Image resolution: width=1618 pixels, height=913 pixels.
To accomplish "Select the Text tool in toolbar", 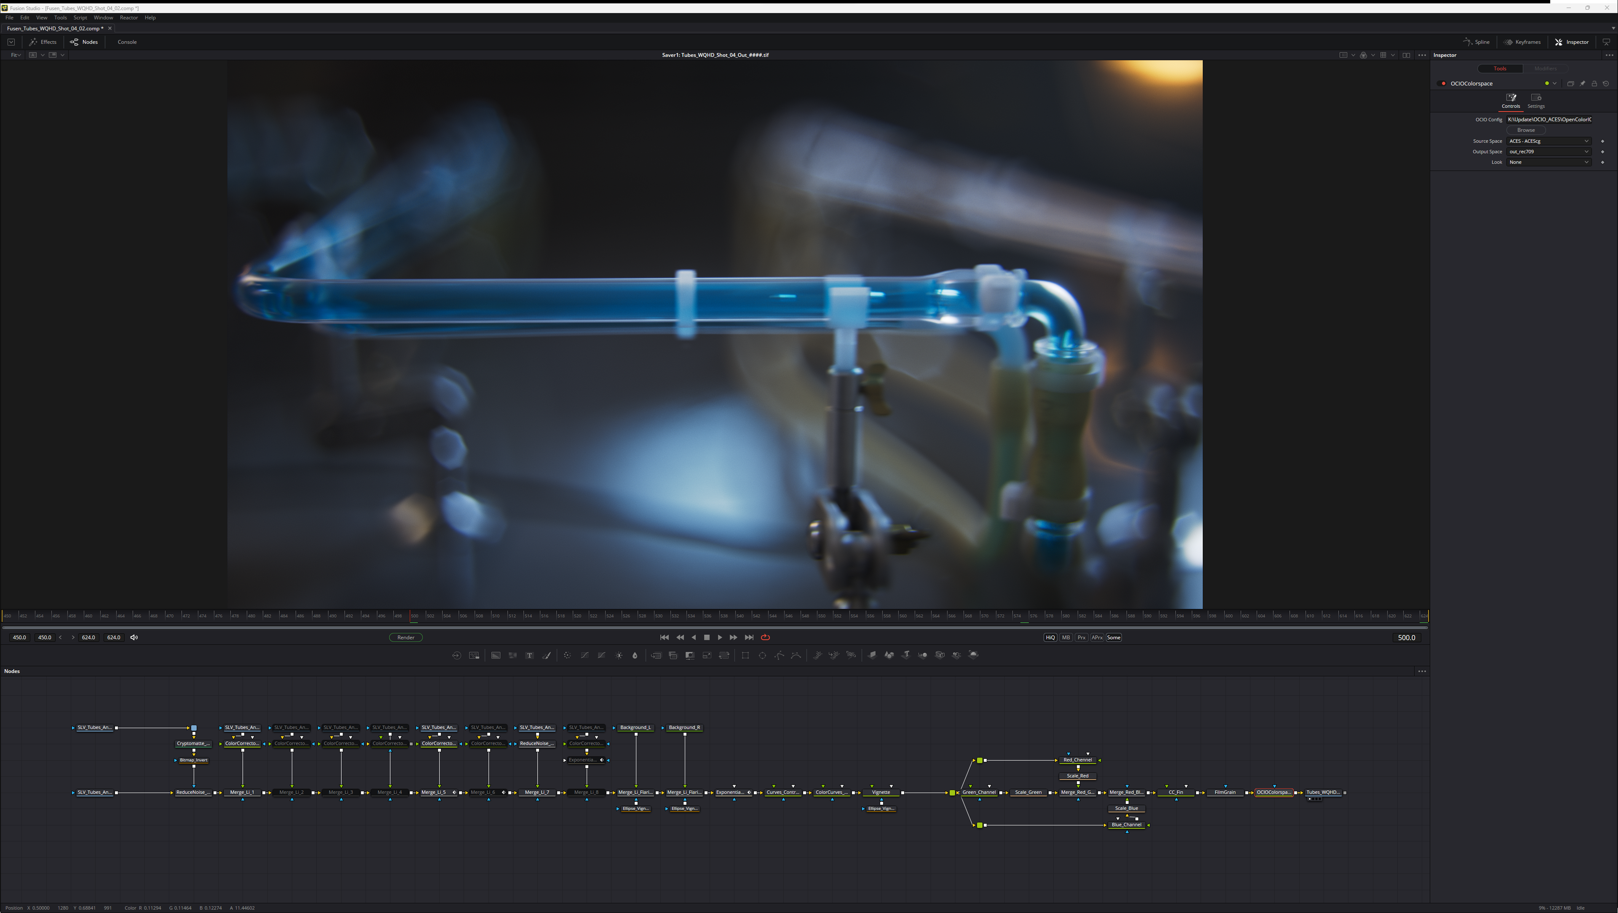I will click(x=530, y=655).
